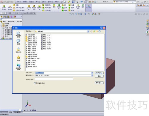This screenshot has width=149, height=116.
Task: Open the ConfigurationManager tab icon
Action: pos(8,17)
